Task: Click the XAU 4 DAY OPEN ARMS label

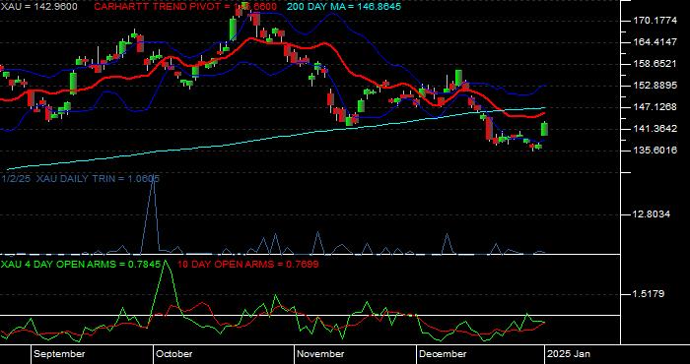Action: (81, 265)
